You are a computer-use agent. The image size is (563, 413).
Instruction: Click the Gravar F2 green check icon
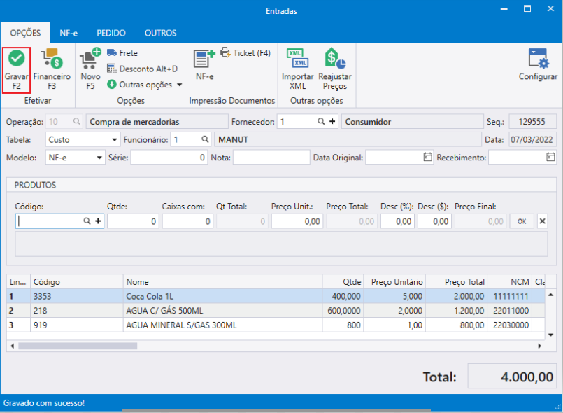click(17, 58)
